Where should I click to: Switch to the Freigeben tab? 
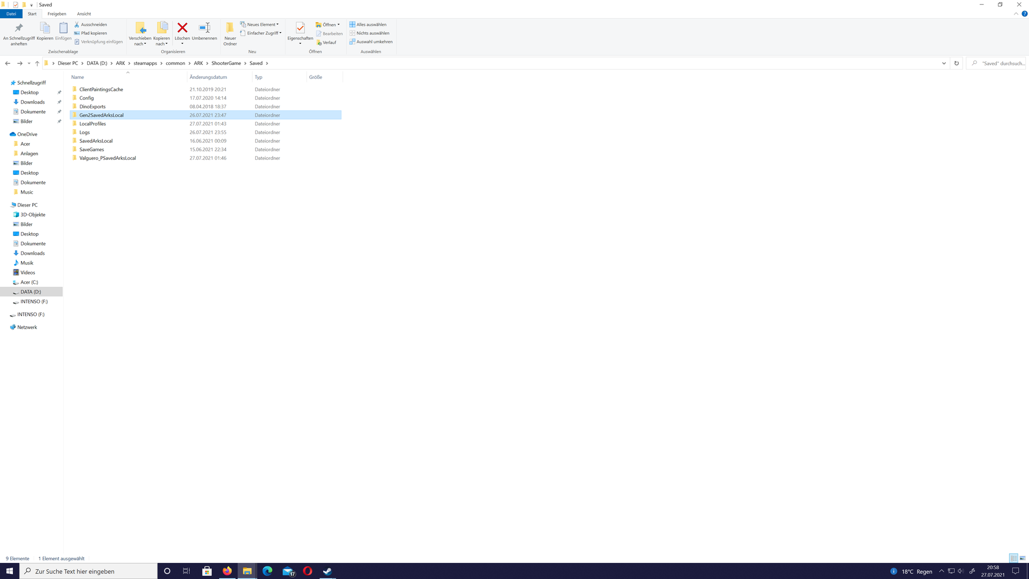pyautogui.click(x=57, y=14)
